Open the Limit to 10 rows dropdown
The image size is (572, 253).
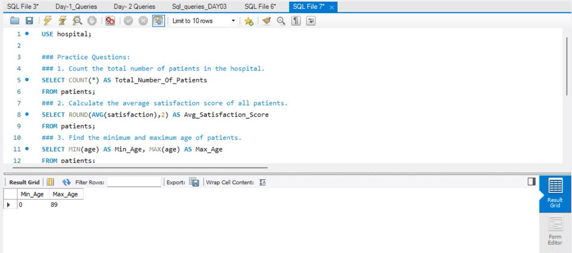(x=204, y=21)
